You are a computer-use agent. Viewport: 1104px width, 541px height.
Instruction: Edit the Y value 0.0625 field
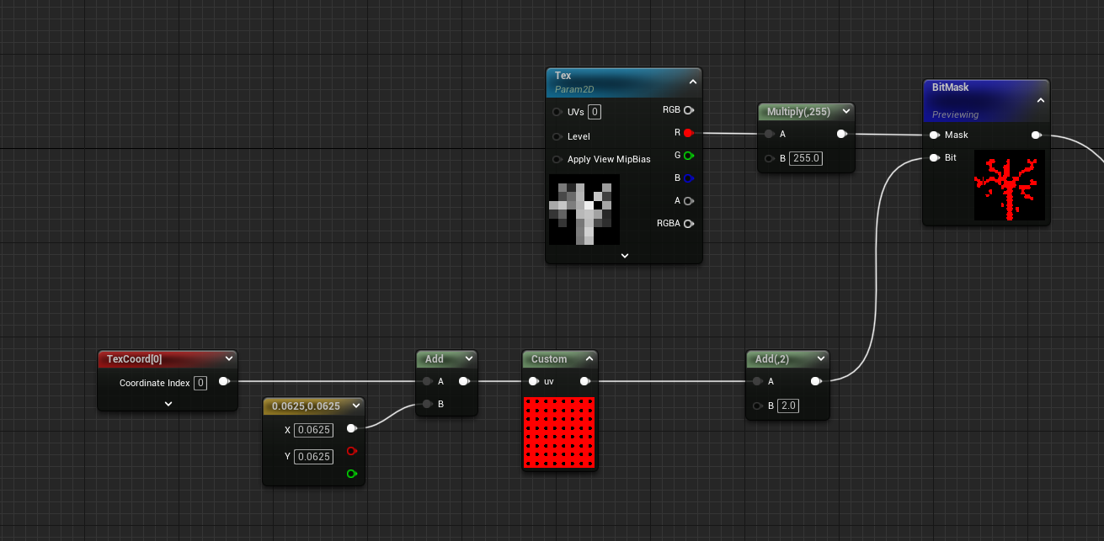(x=313, y=456)
